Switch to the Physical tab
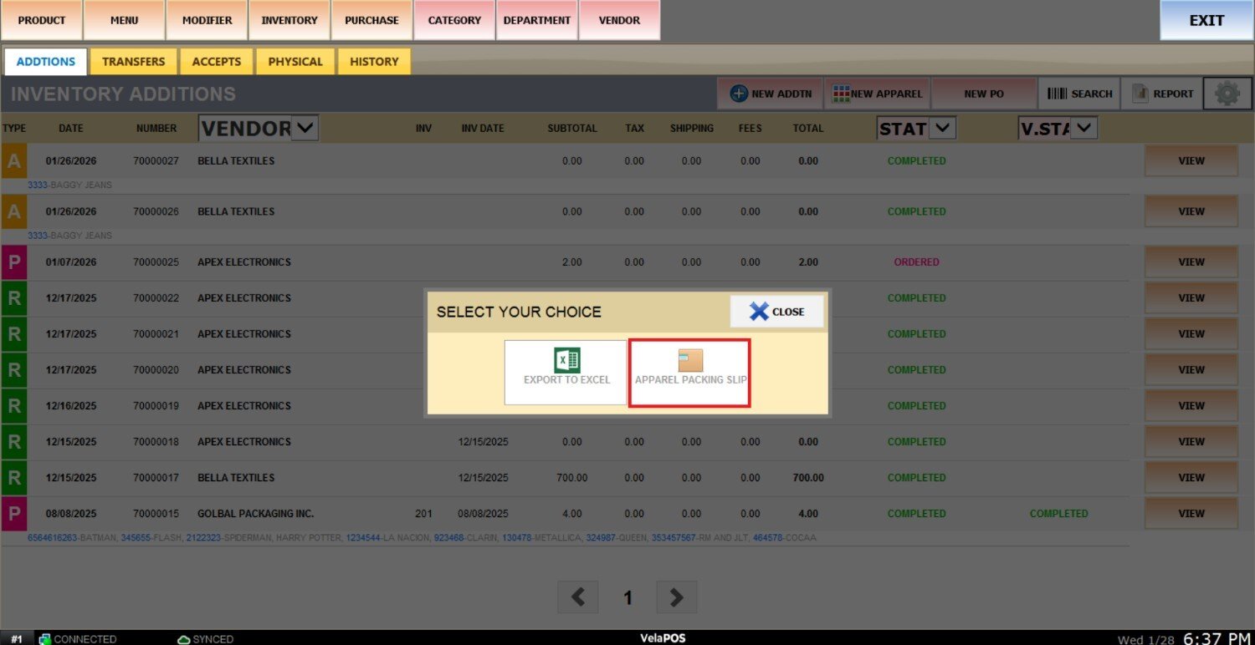Image resolution: width=1255 pixels, height=645 pixels. (295, 61)
